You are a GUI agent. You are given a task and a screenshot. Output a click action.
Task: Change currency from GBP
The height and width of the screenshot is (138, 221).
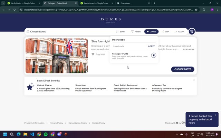tap(166, 31)
